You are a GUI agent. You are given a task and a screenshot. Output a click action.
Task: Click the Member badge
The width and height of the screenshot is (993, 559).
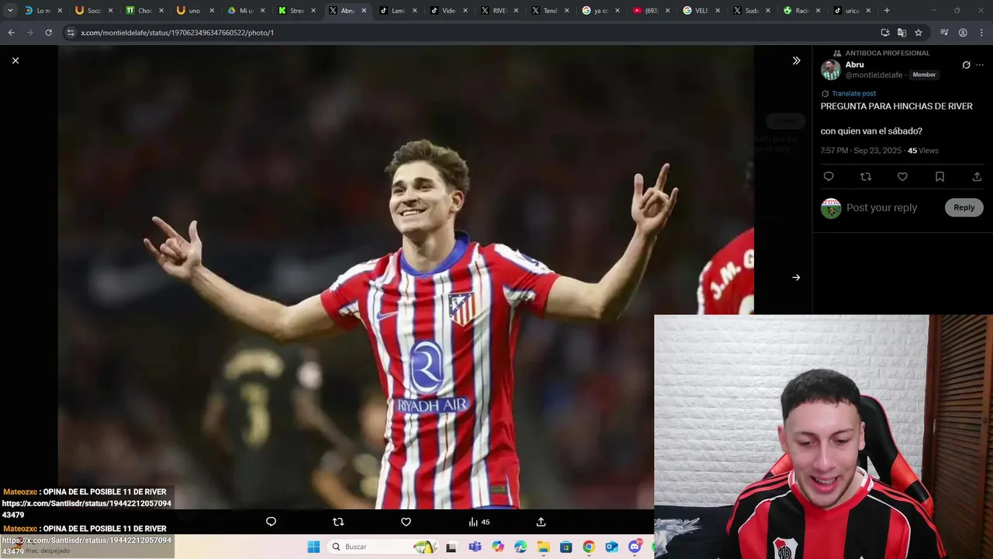coord(924,75)
